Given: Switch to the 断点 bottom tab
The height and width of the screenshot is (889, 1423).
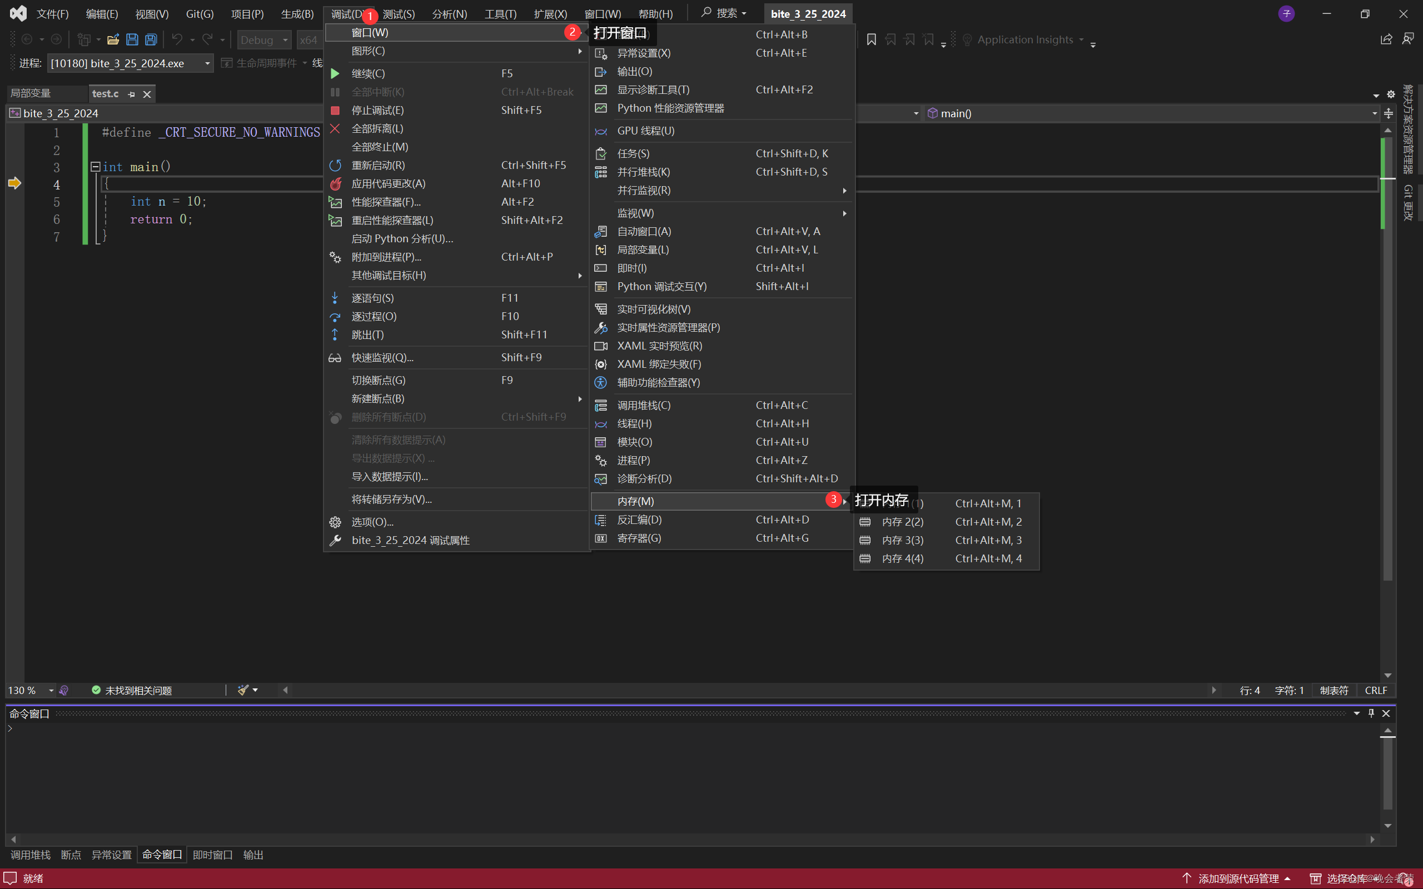Looking at the screenshot, I should [x=71, y=855].
